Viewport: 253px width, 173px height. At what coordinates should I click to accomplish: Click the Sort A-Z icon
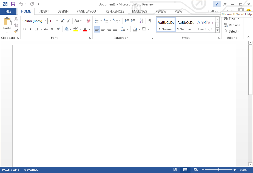tap(141, 21)
